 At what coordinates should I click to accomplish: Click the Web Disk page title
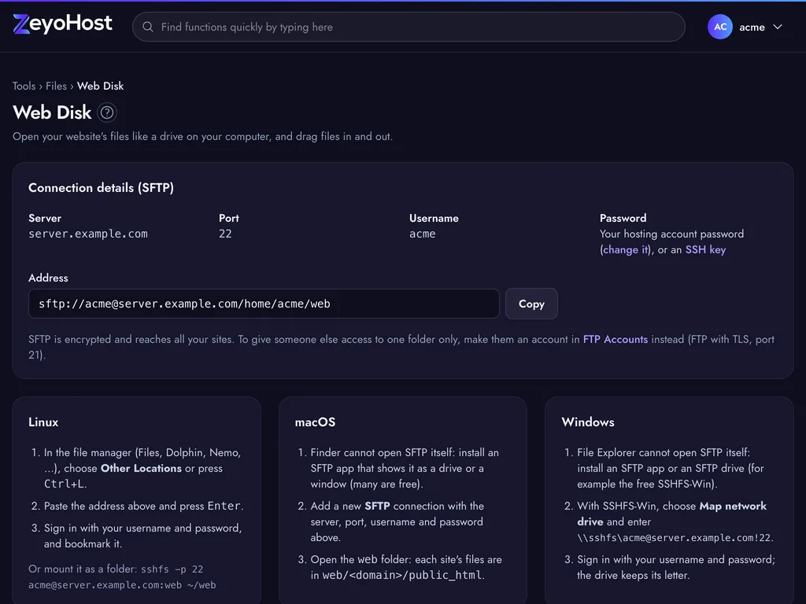pyautogui.click(x=52, y=112)
